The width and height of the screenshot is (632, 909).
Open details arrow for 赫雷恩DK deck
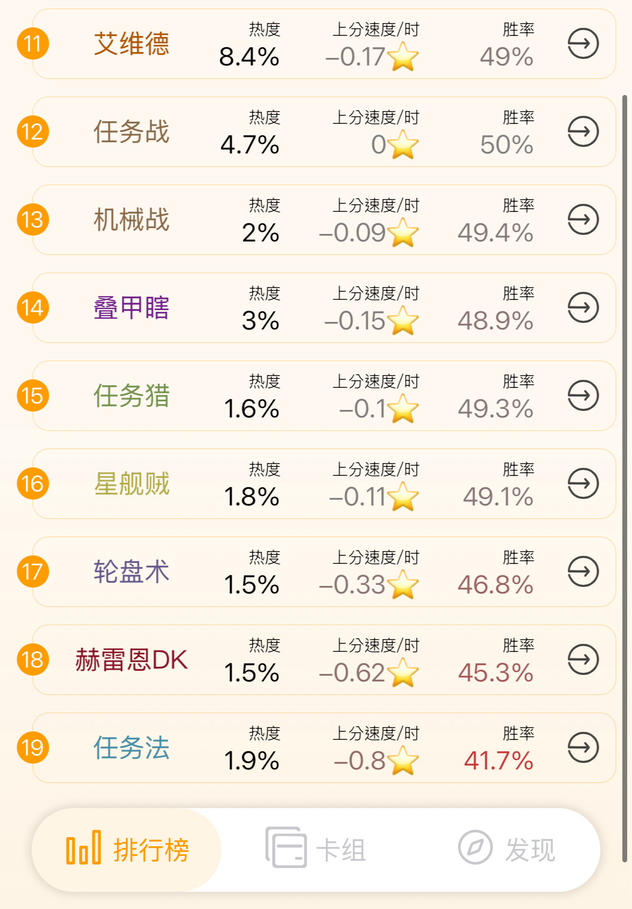(583, 659)
